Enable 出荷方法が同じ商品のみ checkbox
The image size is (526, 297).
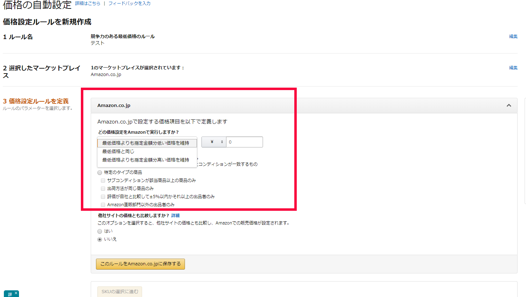click(103, 189)
